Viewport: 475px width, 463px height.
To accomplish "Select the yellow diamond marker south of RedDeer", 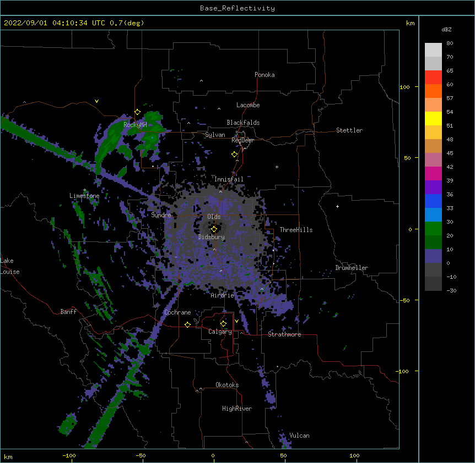I will [235, 155].
